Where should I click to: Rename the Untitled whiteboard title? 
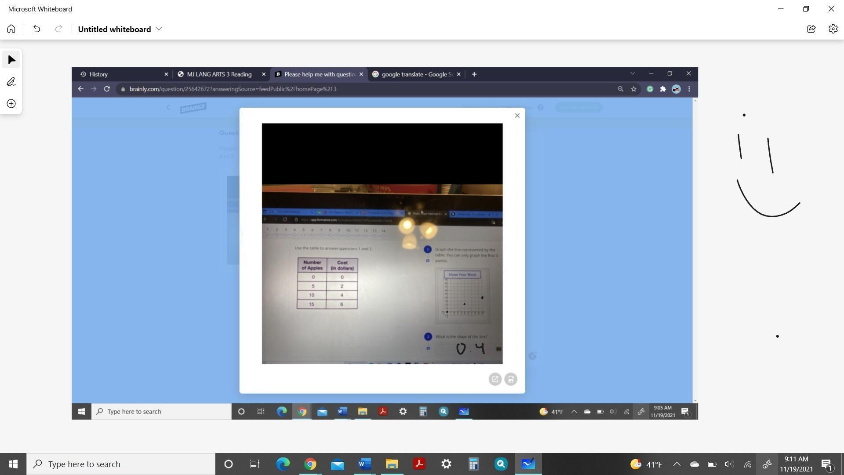point(114,29)
